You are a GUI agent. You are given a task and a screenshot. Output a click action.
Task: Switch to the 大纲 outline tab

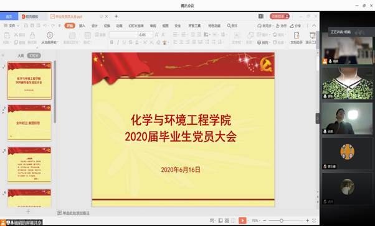21,55
